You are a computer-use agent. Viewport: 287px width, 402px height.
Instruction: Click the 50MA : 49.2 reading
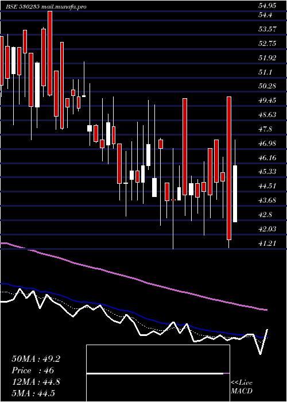click(36, 359)
